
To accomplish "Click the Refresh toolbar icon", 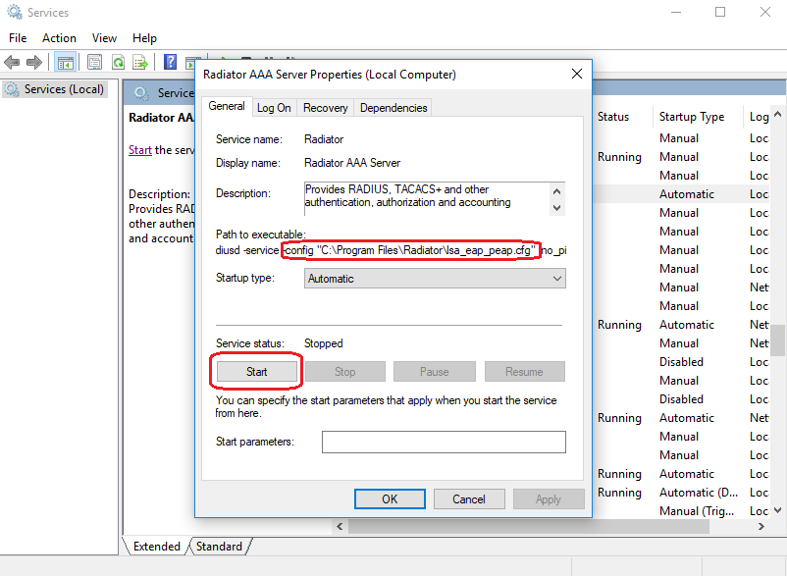I will [118, 63].
